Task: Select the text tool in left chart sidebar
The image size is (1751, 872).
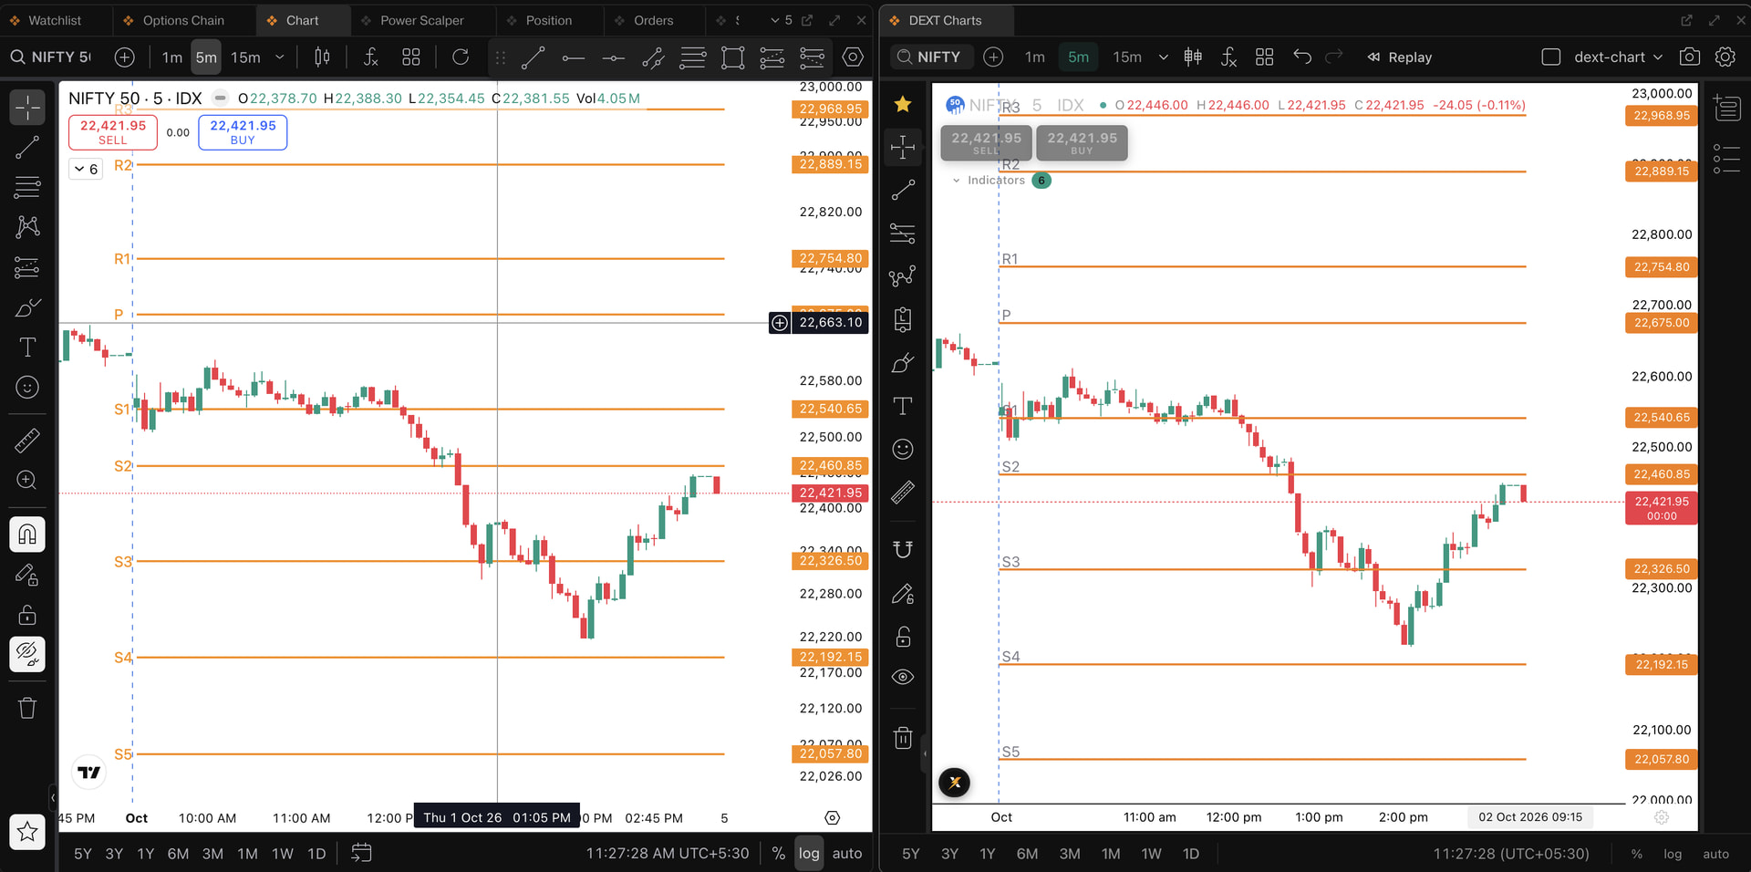Action: (27, 348)
